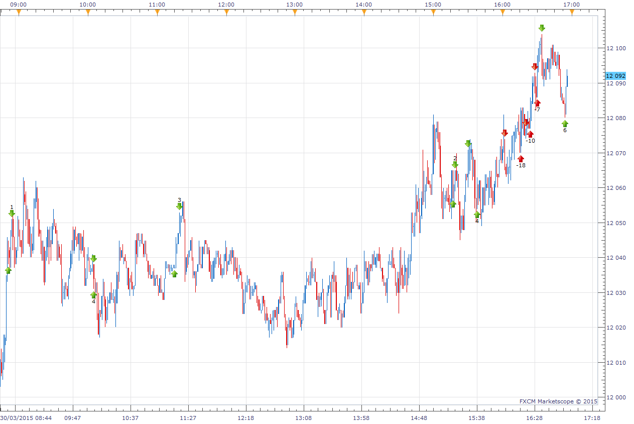Select the green up arrow beneath the trade labeled 2

453,204
